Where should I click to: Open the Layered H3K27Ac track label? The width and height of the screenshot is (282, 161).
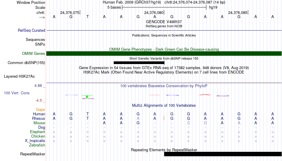click(19, 76)
